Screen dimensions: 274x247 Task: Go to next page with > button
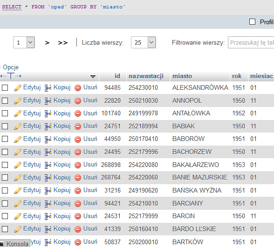pyautogui.click(x=47, y=43)
